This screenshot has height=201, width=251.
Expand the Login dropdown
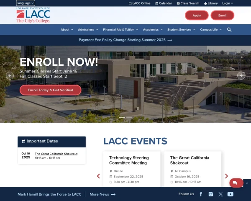[x=228, y=3]
